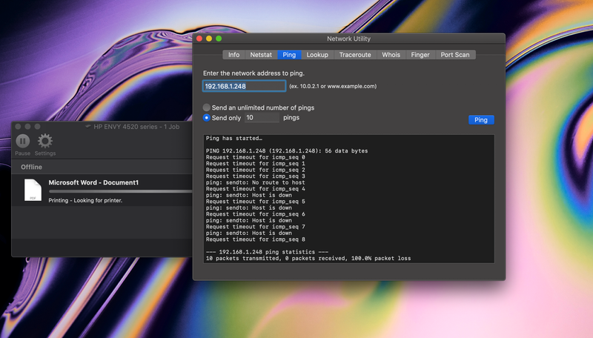Select the Finger tab
593x338 pixels.
(x=420, y=55)
